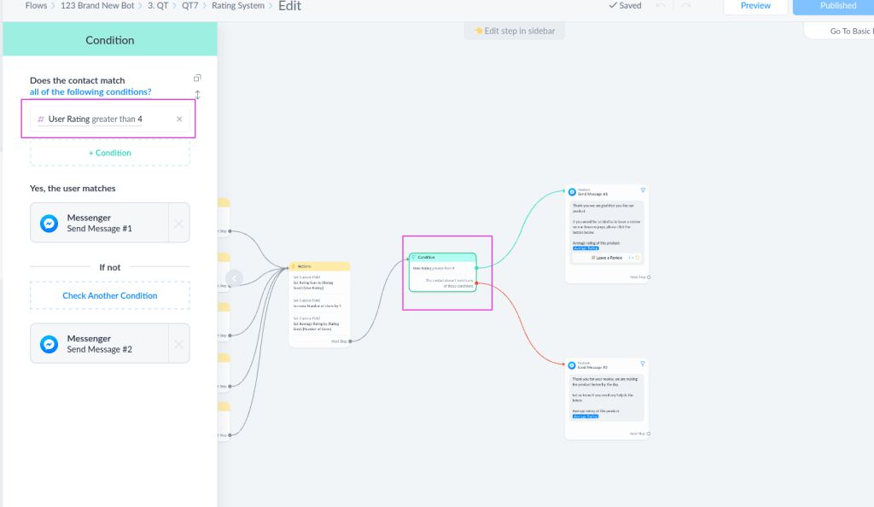Screen dimensions: 874x507
Task: Click the redo arrow
Action: point(686,6)
